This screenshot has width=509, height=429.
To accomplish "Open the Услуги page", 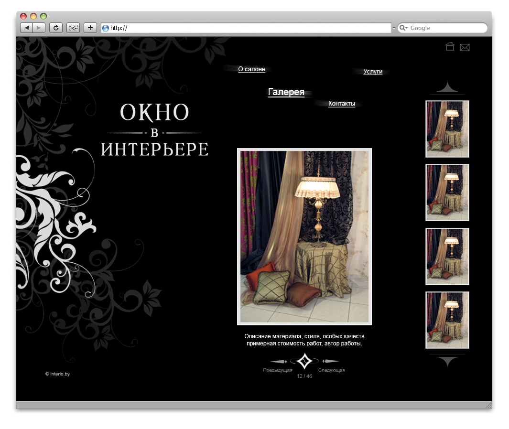I will (372, 72).
